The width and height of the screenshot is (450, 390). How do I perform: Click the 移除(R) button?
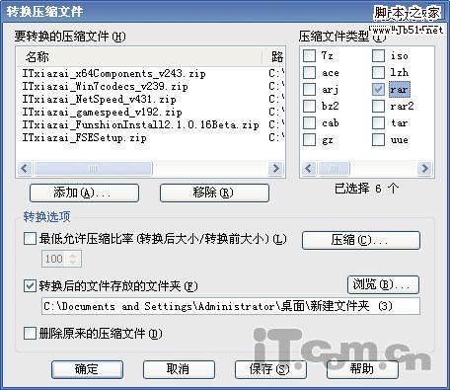(x=214, y=193)
